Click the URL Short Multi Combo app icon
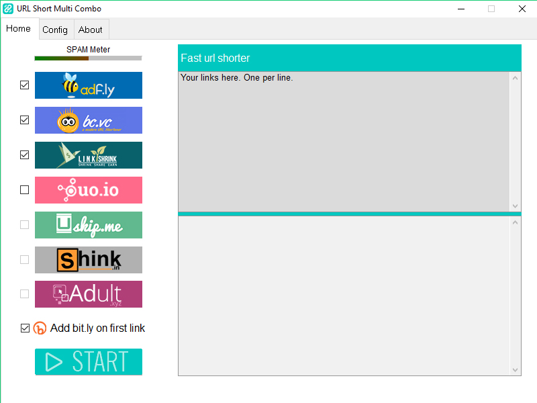 [8, 9]
